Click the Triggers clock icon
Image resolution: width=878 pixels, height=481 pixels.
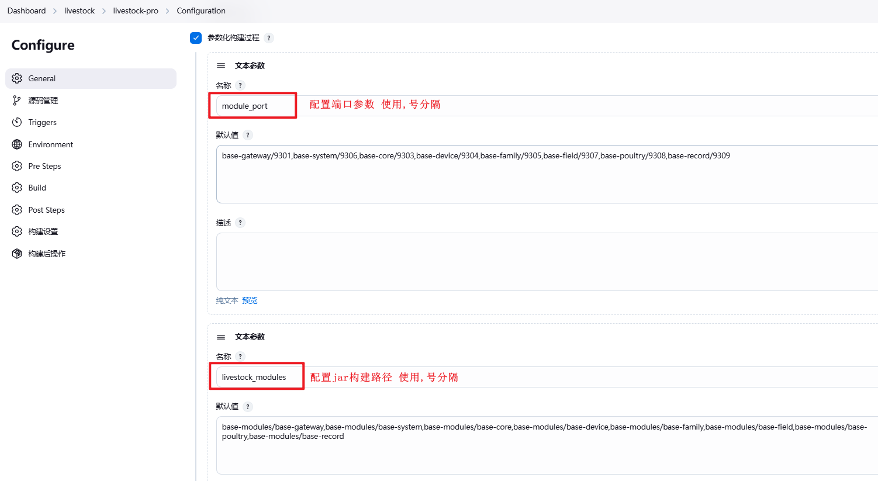17,122
